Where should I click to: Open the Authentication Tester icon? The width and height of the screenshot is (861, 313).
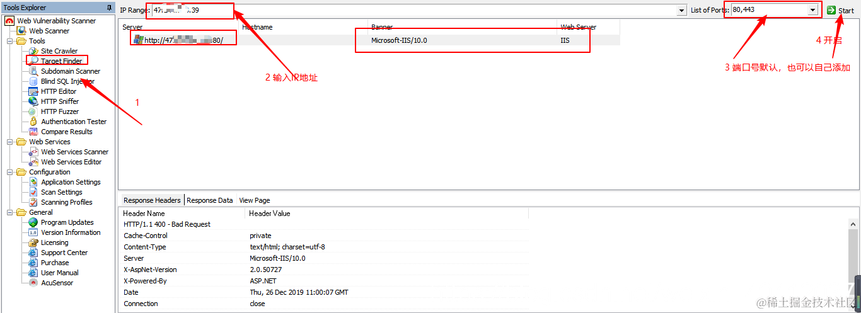point(33,122)
